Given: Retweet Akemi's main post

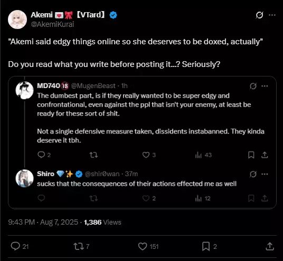Looking at the screenshot, I should coord(79,246).
